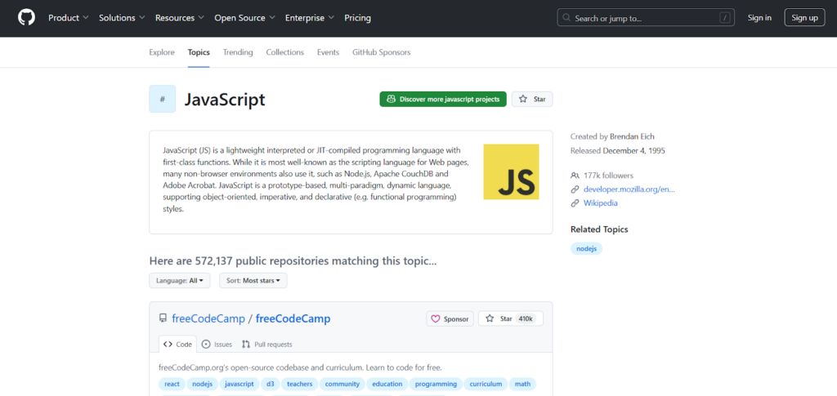The width and height of the screenshot is (837, 396).
Task: Click the education topic tag
Action: pos(387,384)
